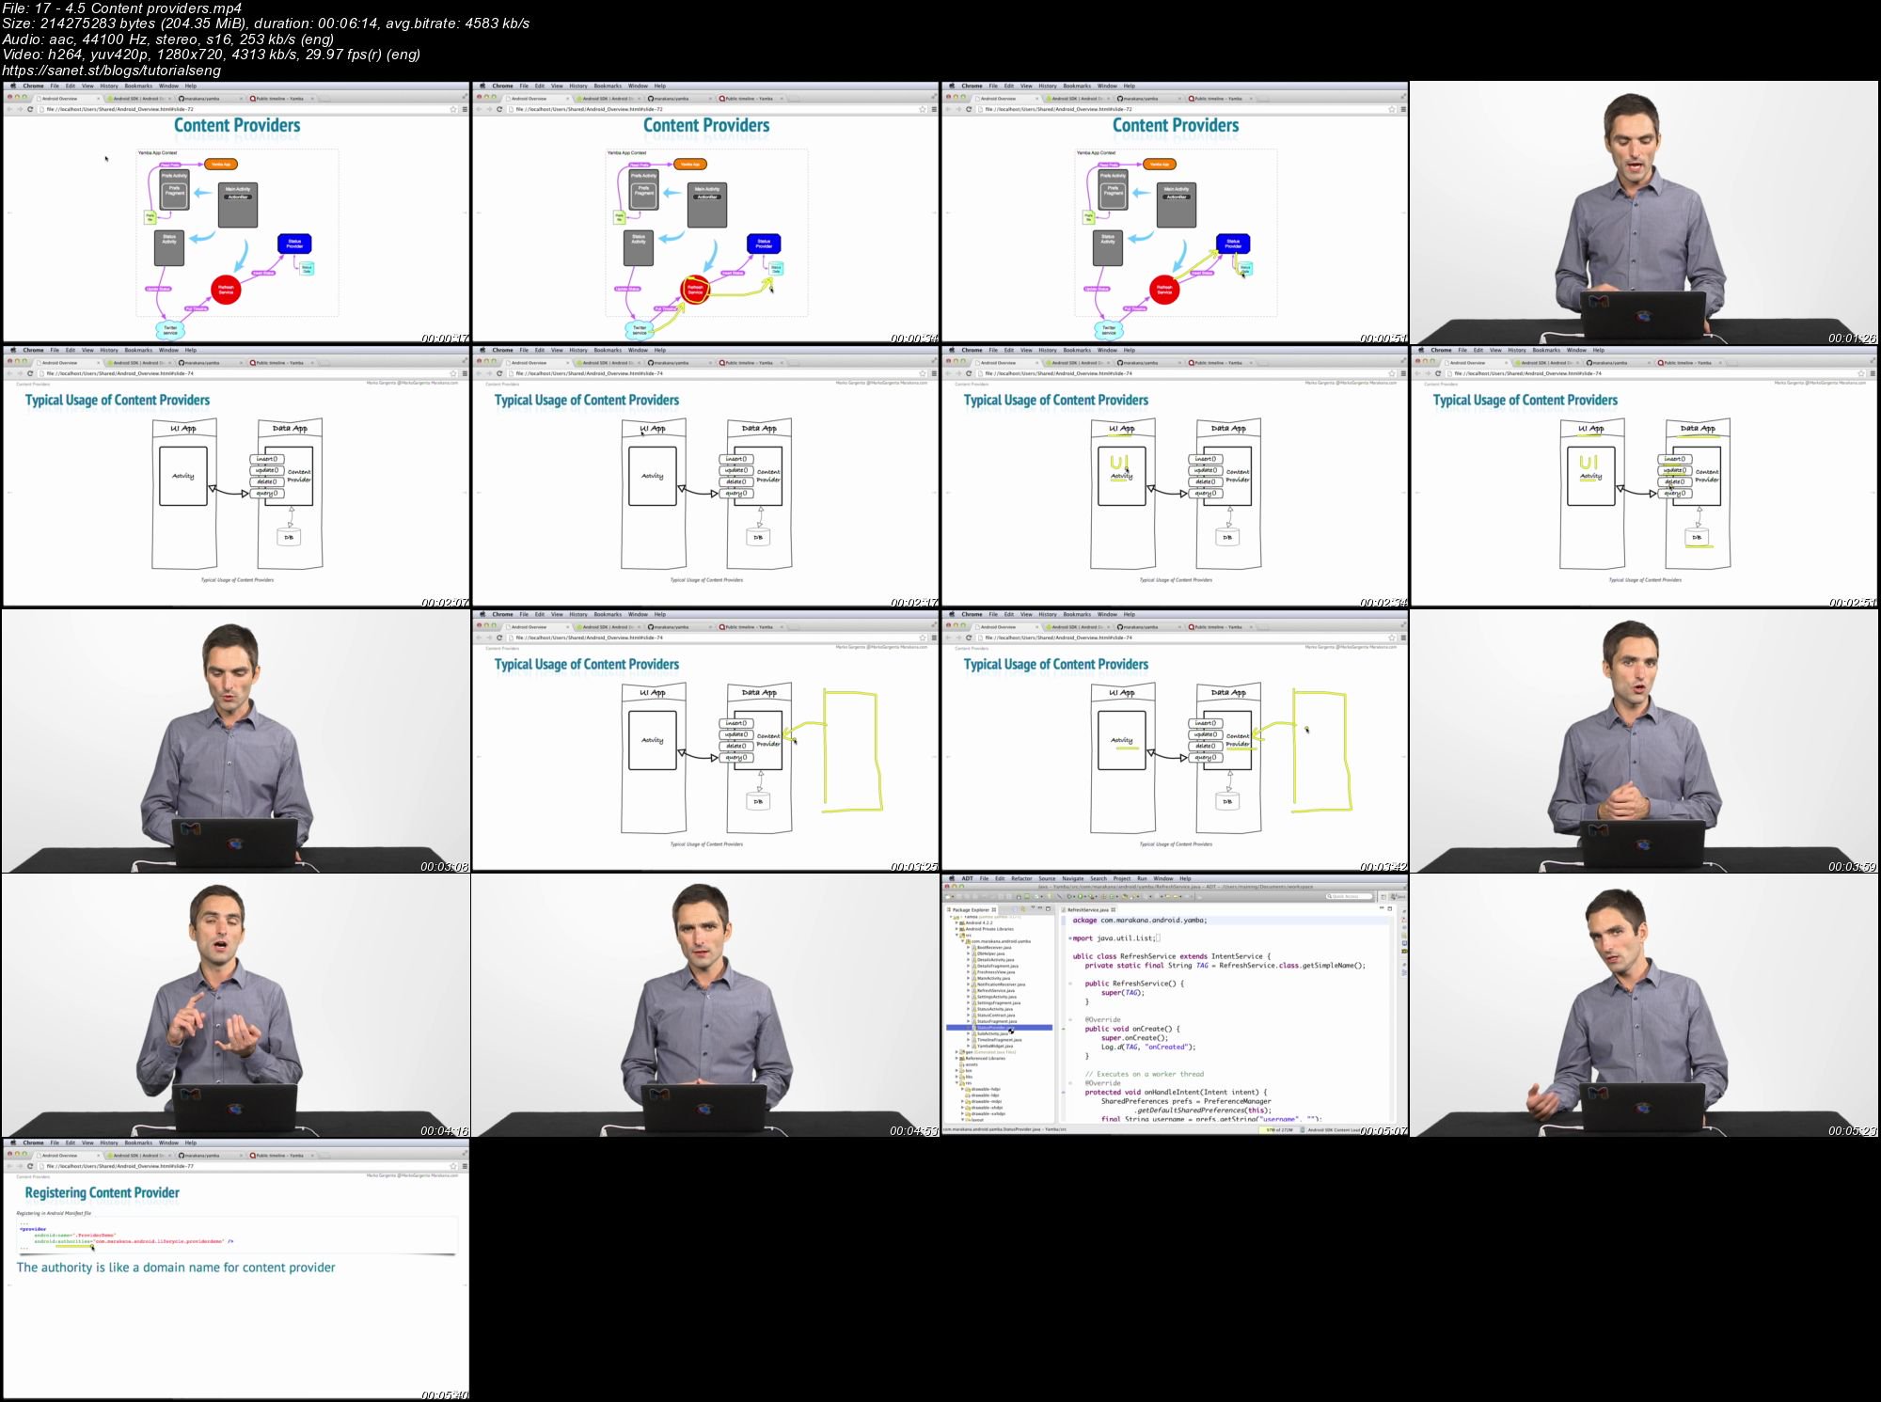Click blue Status Provider box in 00:00:17 frame
The height and width of the screenshot is (1402, 1881).
(x=294, y=244)
